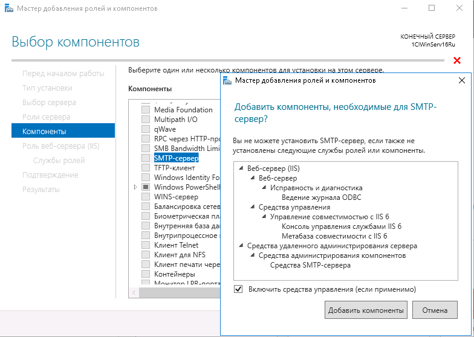
Task: Maximize the main wizard window
Action: pos(432,8)
